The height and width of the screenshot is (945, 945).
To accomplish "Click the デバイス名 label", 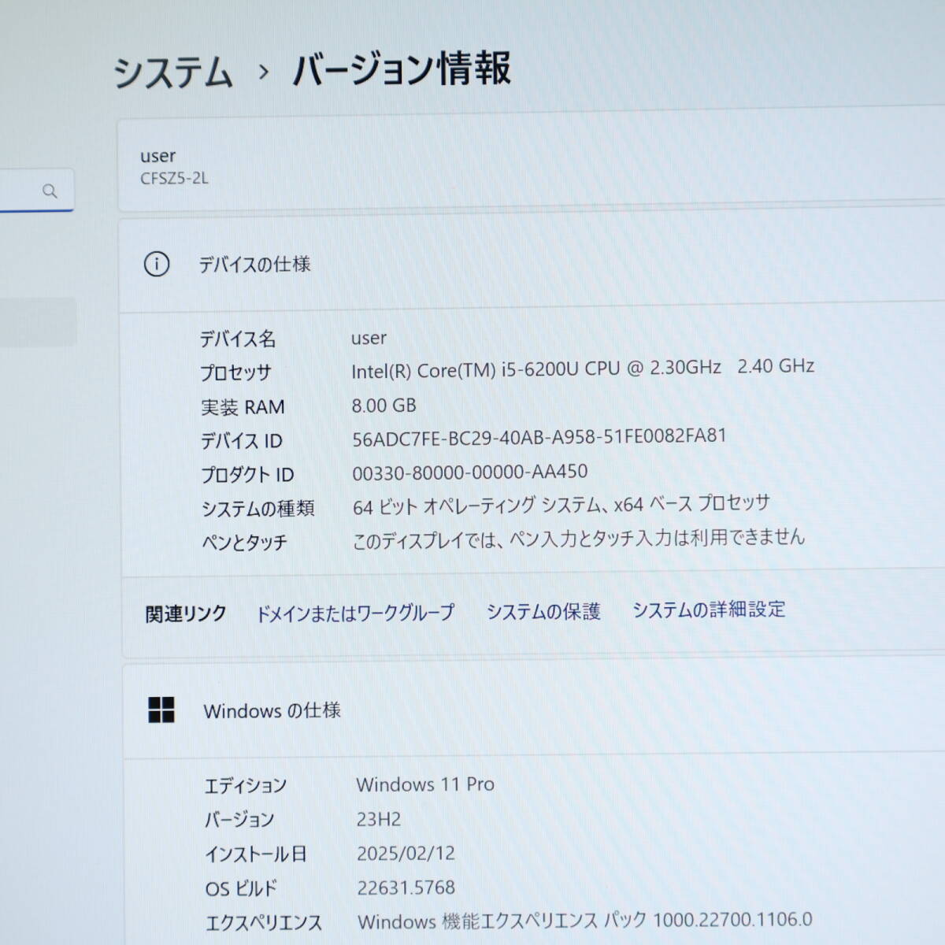I will 238,339.
